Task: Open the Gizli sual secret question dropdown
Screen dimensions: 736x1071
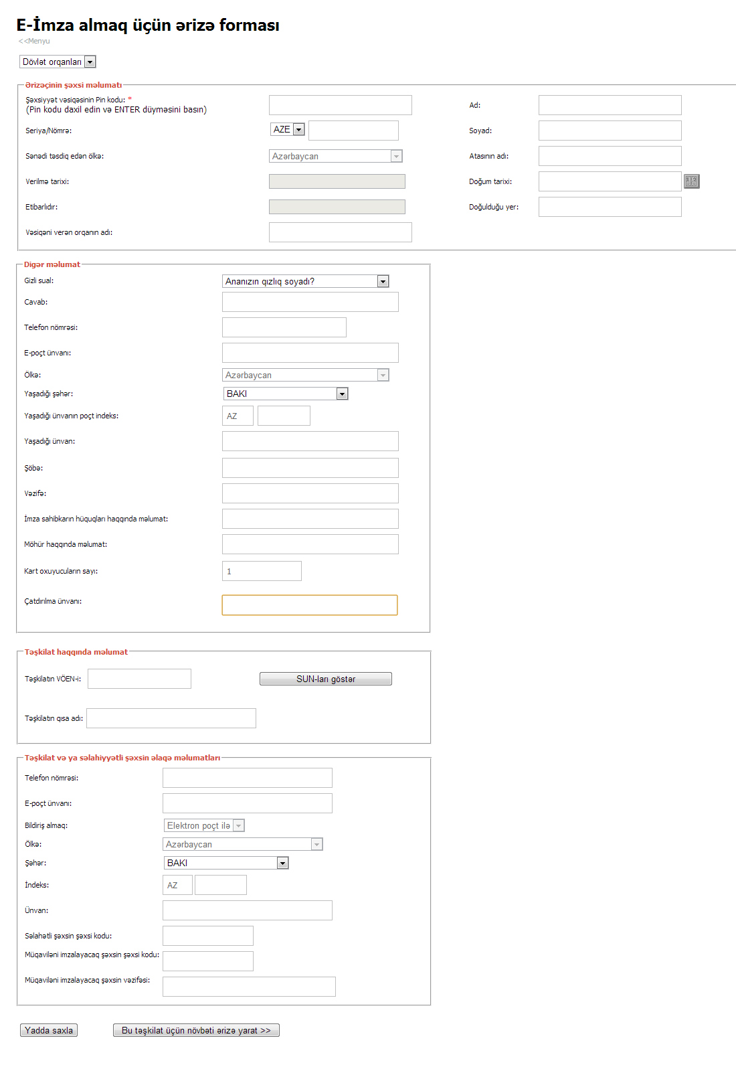Action: point(306,281)
